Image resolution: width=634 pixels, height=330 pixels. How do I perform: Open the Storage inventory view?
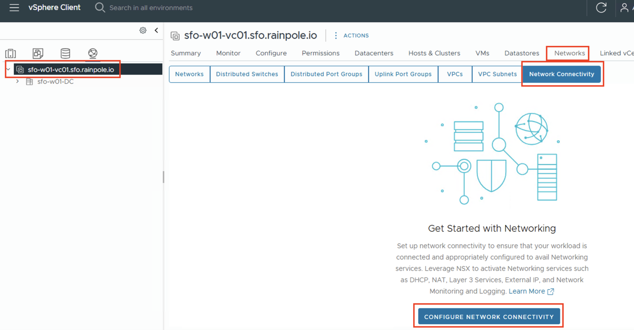click(65, 53)
